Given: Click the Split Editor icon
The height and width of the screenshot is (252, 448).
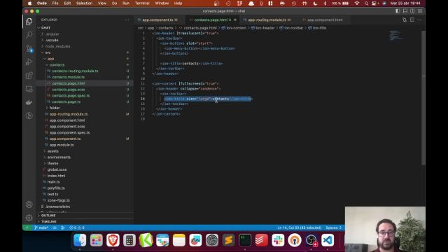Looking at the screenshot, I should 412,20.
